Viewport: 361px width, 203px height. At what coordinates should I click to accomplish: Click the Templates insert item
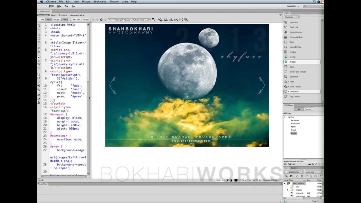tap(302, 92)
